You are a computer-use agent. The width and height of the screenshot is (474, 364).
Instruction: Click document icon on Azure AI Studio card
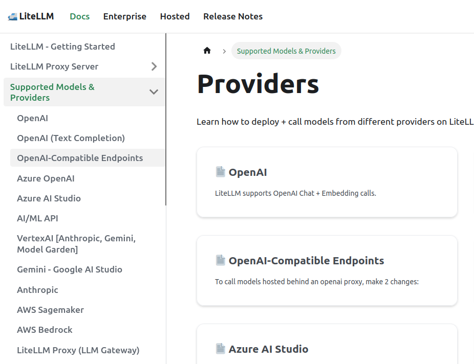click(220, 349)
